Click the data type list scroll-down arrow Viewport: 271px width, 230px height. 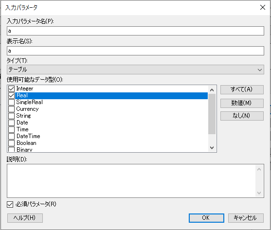[212, 148]
